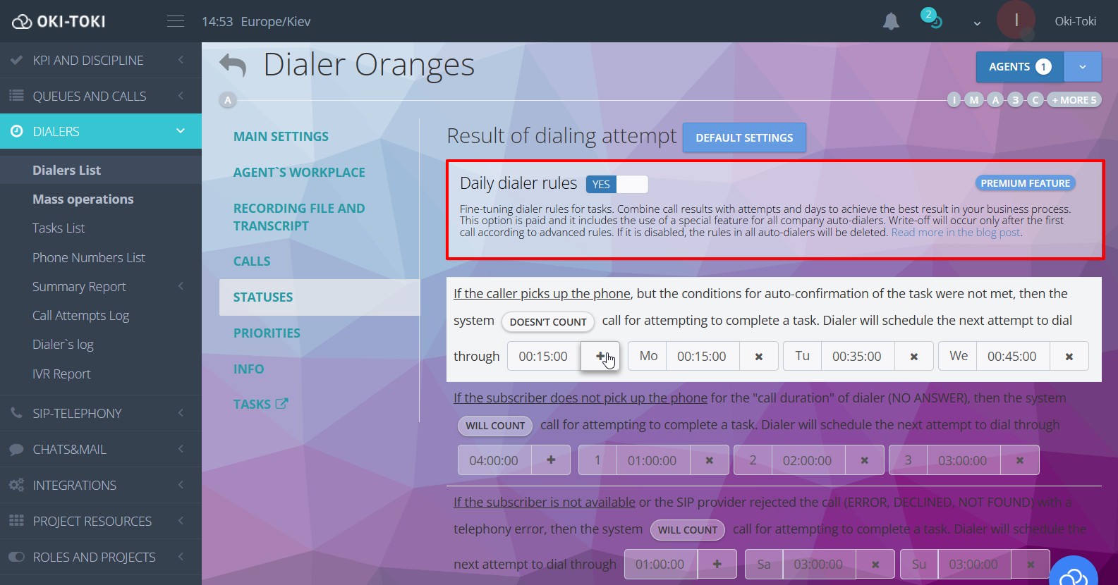Select Call Attempts Log in sidebar
The width and height of the screenshot is (1118, 585).
tap(80, 316)
